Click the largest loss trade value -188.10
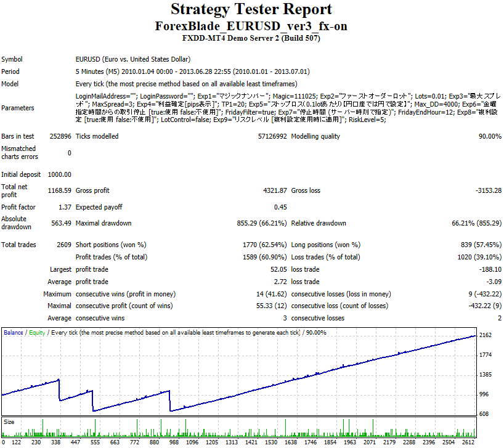 pos(489,269)
